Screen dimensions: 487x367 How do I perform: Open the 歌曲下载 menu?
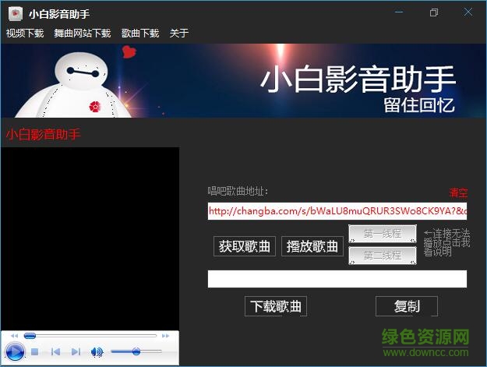[140, 34]
